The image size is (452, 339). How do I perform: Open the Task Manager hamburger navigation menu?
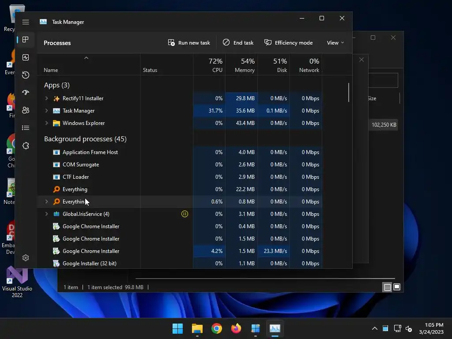tap(26, 22)
